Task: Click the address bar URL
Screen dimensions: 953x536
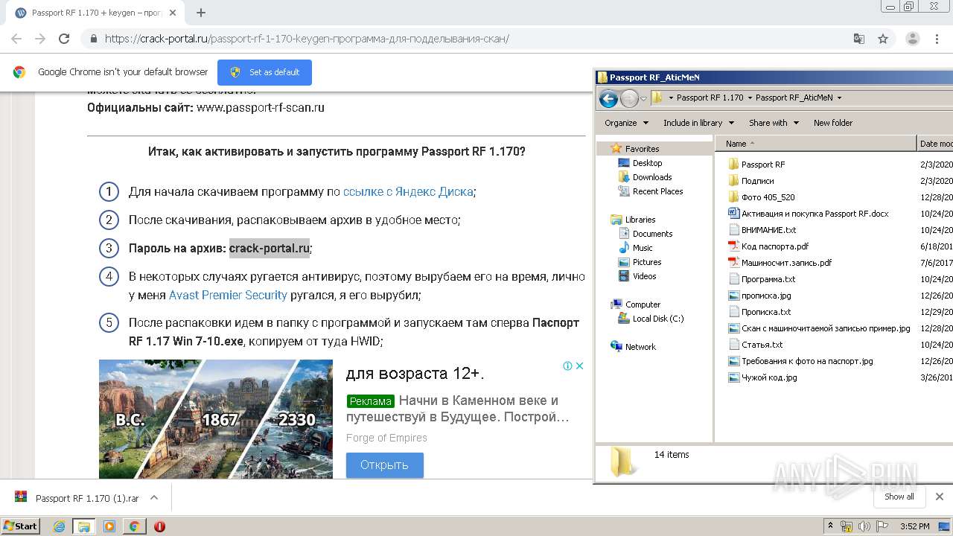Action: 307,39
